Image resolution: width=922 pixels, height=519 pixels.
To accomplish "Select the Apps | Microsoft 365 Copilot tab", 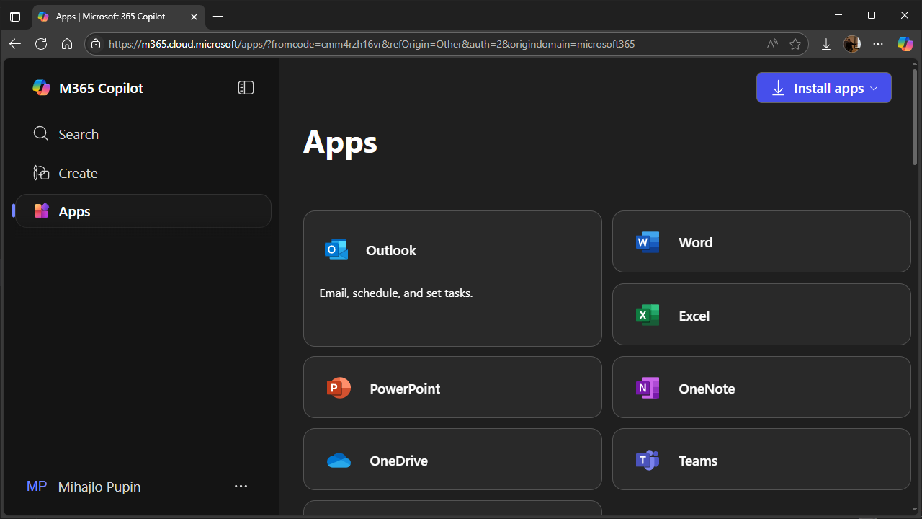I will point(119,16).
